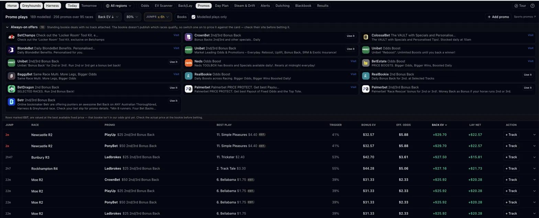539x218 pixels.
Task: Open the Alerts tab
Action: point(265,6)
